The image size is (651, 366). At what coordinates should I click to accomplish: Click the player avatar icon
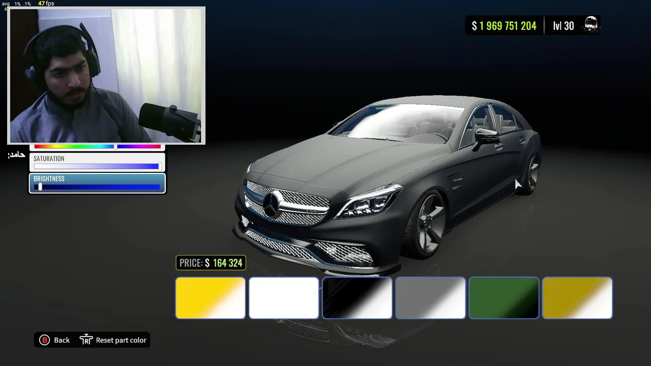pos(591,25)
